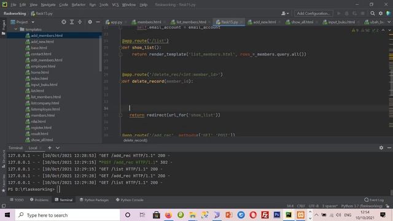Image resolution: width=393 pixels, height=221 pixels.
Task: Open the terminal sessions dropdown arrow
Action: (58, 148)
